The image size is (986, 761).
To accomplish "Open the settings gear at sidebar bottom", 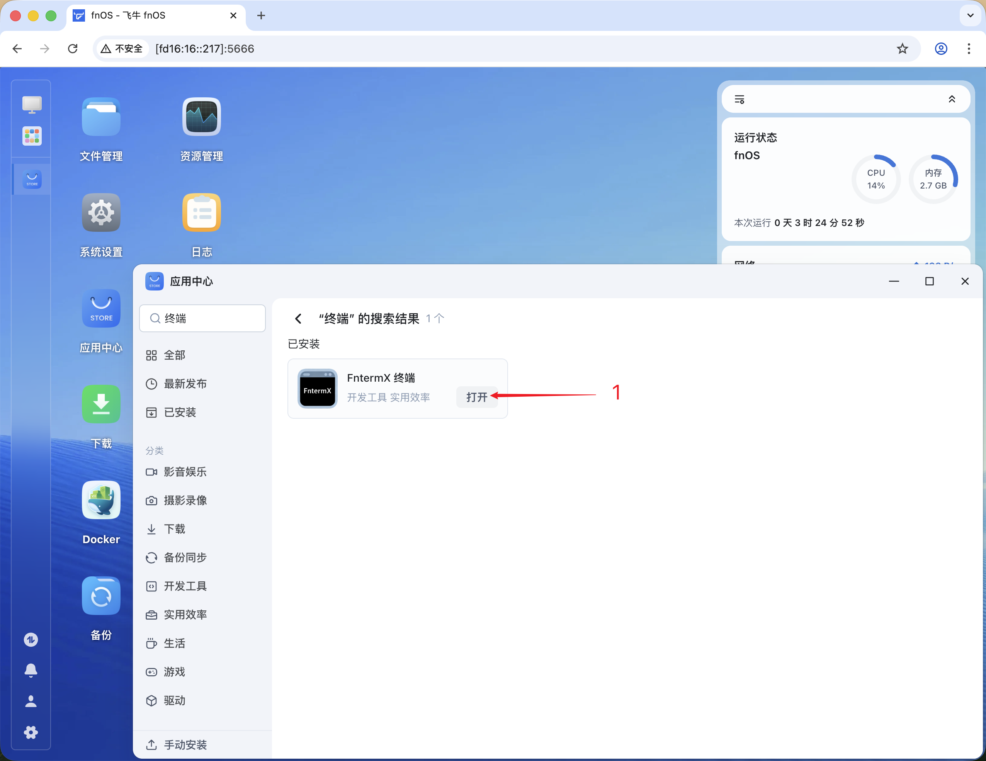I will pyautogui.click(x=30, y=732).
